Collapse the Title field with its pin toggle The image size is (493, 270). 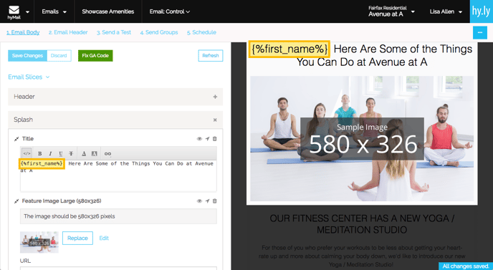tap(16, 139)
